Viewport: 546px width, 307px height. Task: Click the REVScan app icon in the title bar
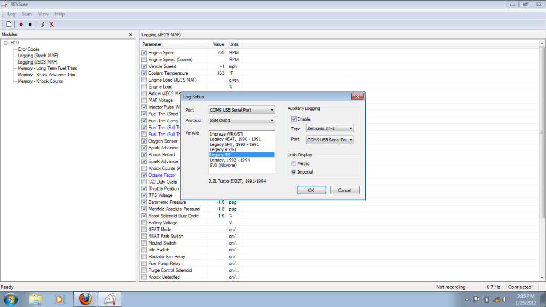[x=4, y=4]
